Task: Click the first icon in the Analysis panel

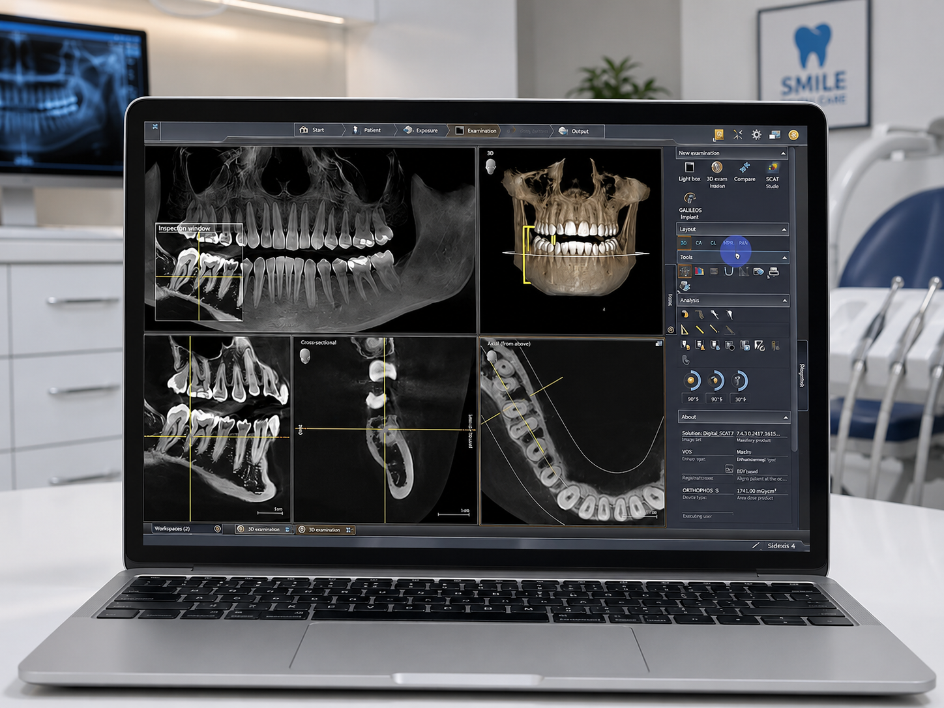Action: point(685,314)
